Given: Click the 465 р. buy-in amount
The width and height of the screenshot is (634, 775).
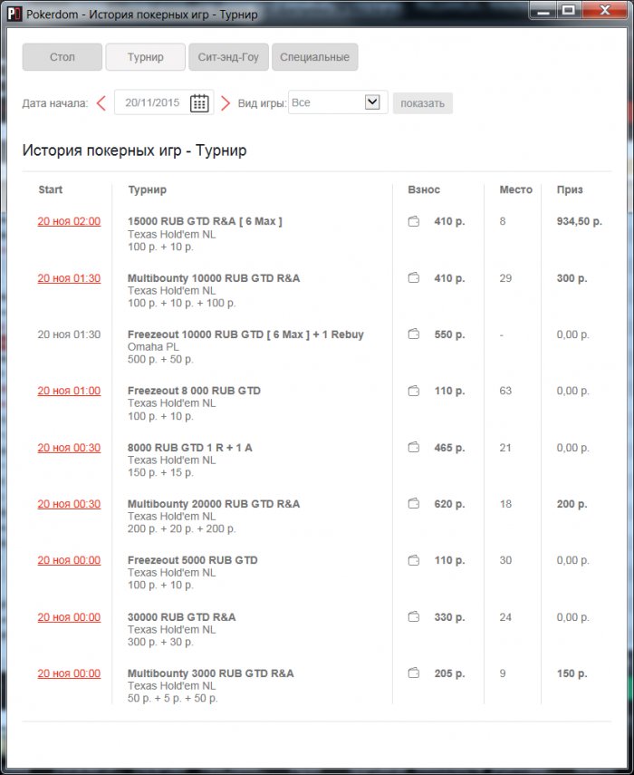Looking at the screenshot, I should (x=449, y=448).
